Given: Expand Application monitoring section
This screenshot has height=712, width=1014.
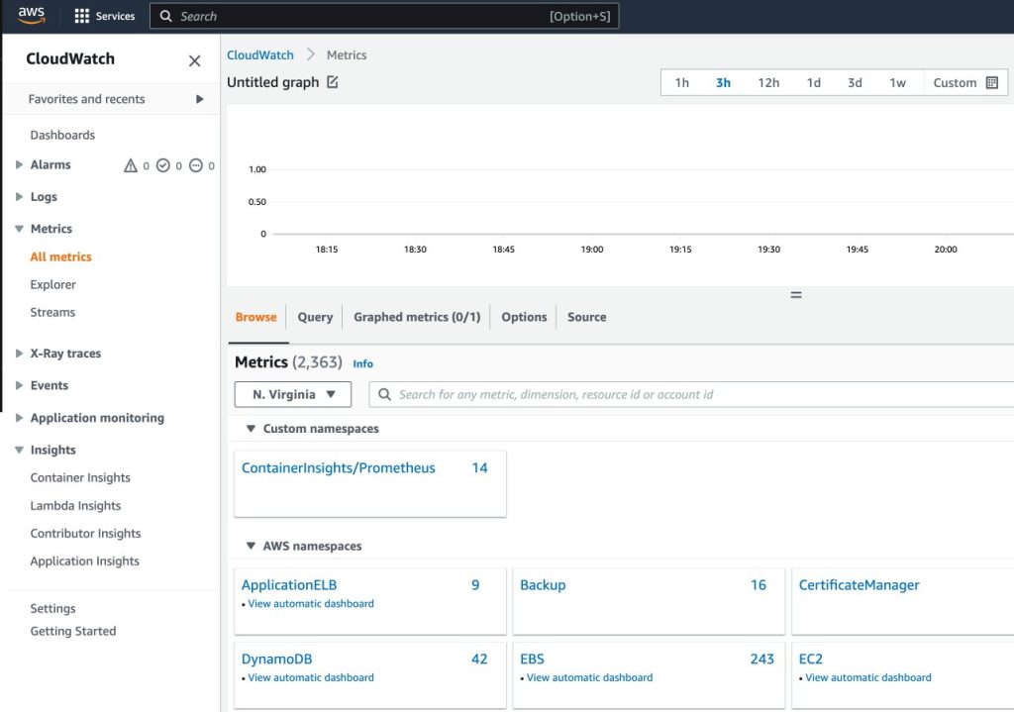Looking at the screenshot, I should [20, 418].
